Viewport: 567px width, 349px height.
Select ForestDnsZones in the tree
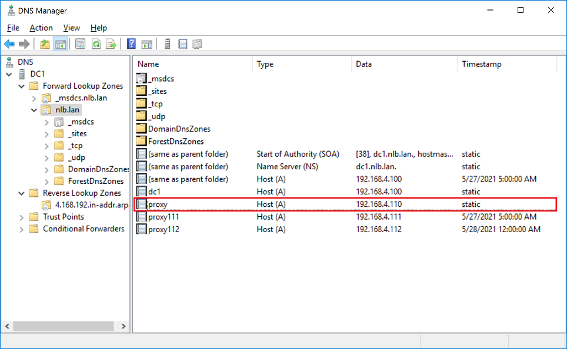pos(96,181)
